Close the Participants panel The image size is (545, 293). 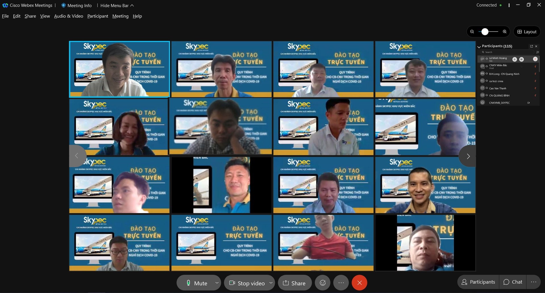(536, 46)
